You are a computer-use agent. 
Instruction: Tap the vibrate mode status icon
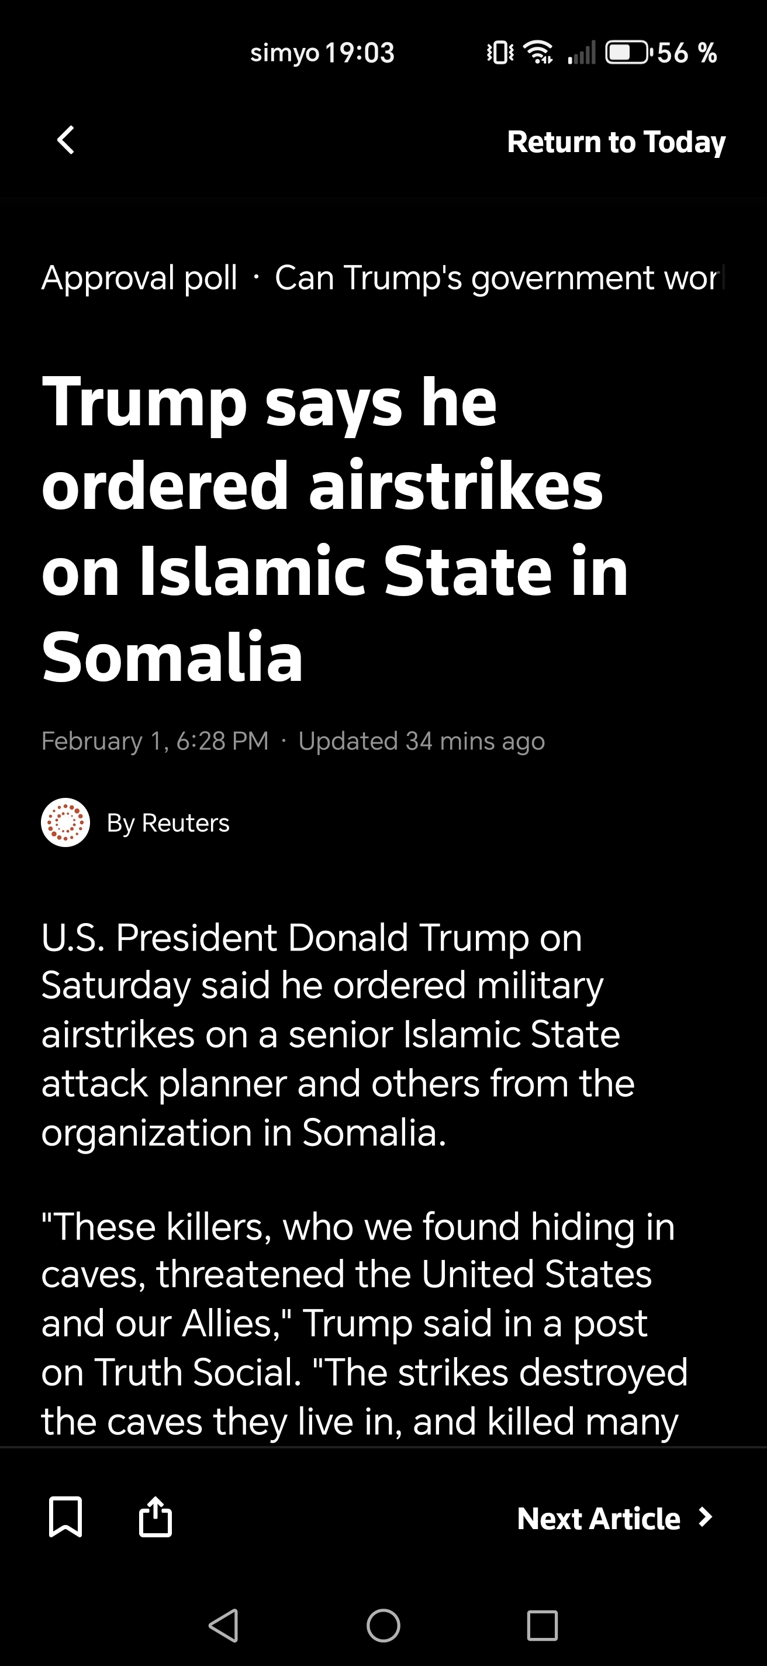[499, 53]
